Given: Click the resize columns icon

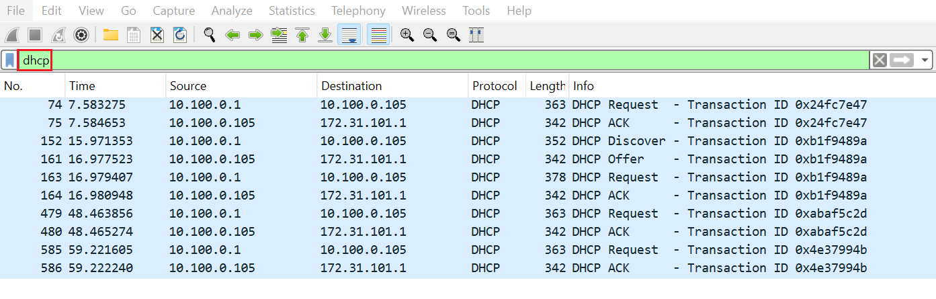Looking at the screenshot, I should pos(476,35).
